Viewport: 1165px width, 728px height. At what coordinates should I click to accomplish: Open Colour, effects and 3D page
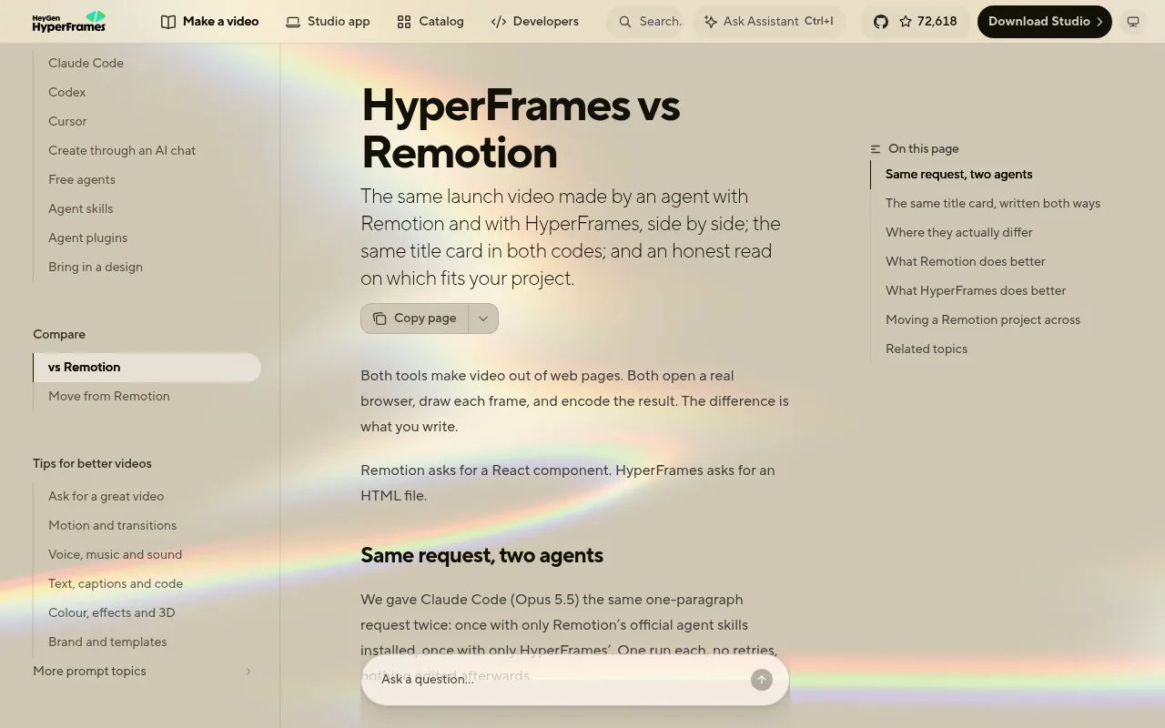[112, 612]
